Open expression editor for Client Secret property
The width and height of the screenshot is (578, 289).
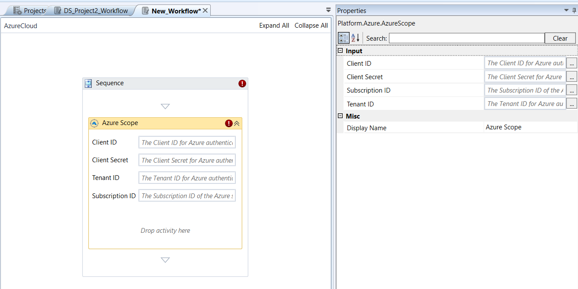click(572, 77)
